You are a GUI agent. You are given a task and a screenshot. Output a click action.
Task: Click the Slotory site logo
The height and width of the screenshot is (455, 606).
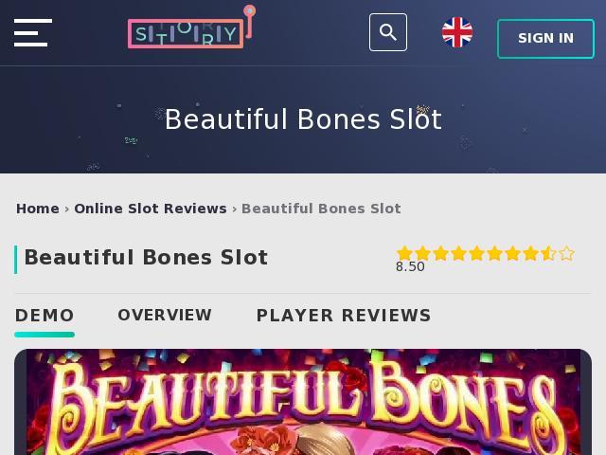point(191,27)
